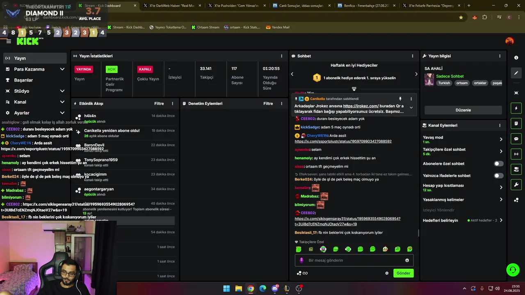Show next weekly gifter with right arrow
525x295 pixels.
(416, 74)
